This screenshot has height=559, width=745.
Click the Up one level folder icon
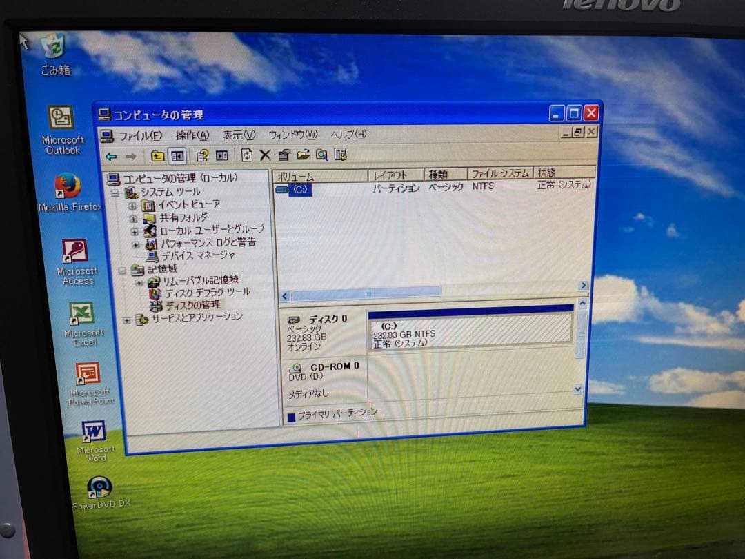(157, 155)
